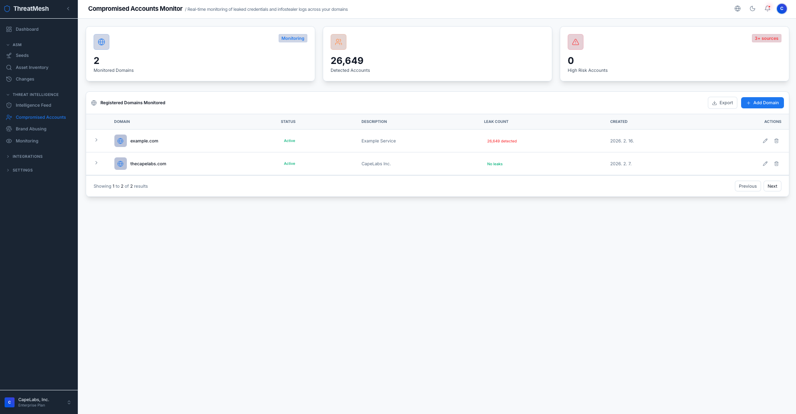This screenshot has height=414, width=796.
Task: Click the Changes history icon in sidebar
Action: (9, 79)
